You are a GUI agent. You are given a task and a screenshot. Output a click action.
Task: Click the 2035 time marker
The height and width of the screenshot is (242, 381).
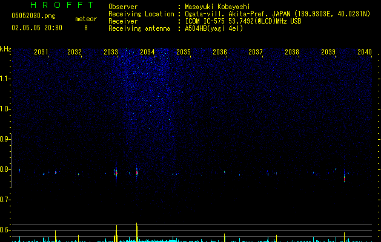pos(184,52)
